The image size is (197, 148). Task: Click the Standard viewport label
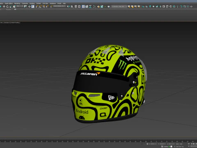tap(7, 23)
